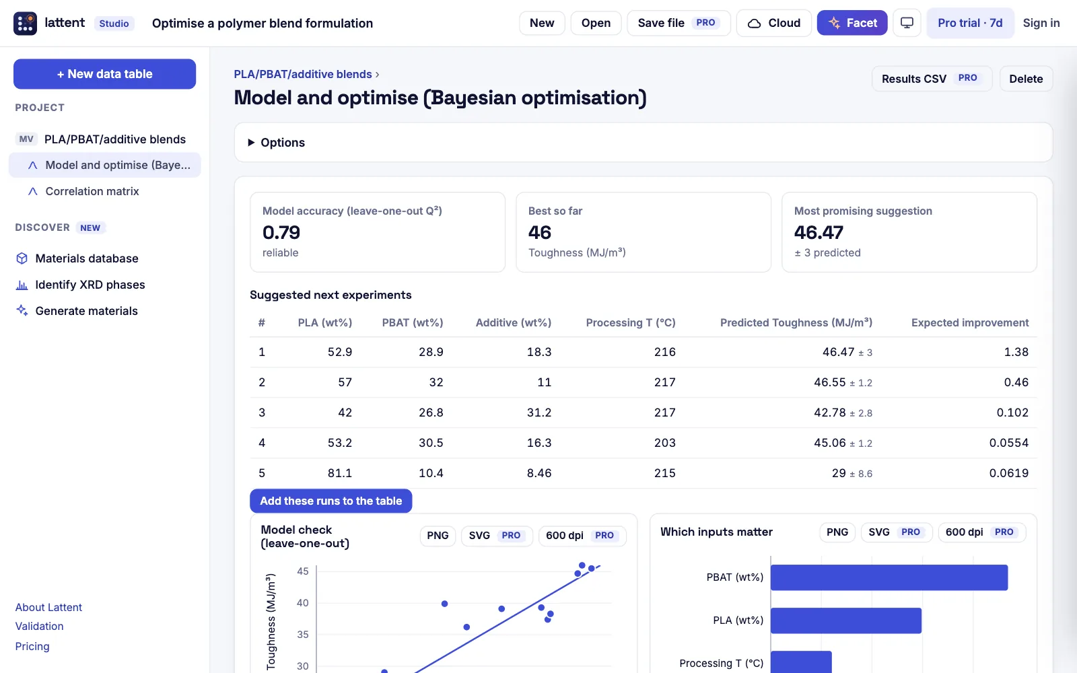1077x673 pixels.
Task: Click breadcrumb chevron after PLA/PBAT/additive blends
Action: click(378, 75)
